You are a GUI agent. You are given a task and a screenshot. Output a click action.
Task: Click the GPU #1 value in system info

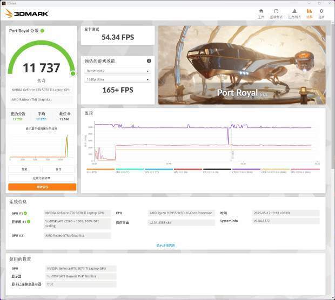tap(77, 213)
